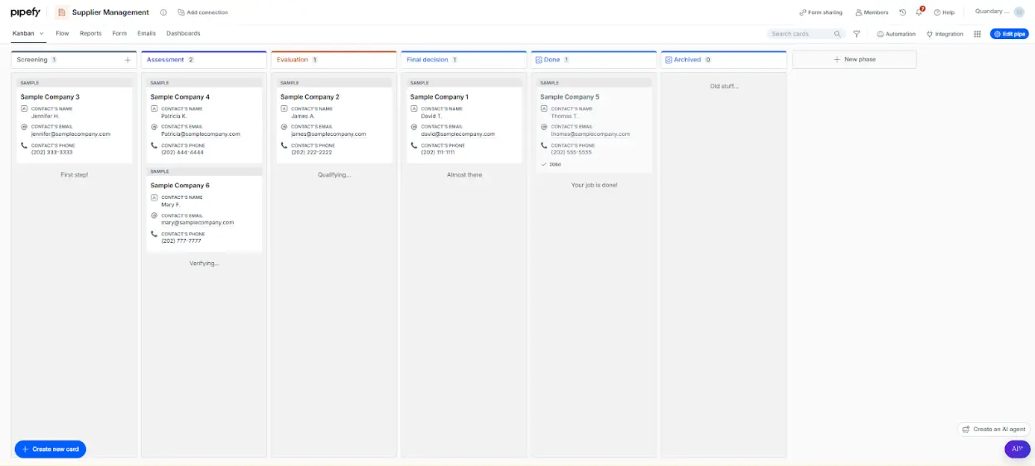
Task: Open the Sample Company 5 card
Action: [594, 125]
